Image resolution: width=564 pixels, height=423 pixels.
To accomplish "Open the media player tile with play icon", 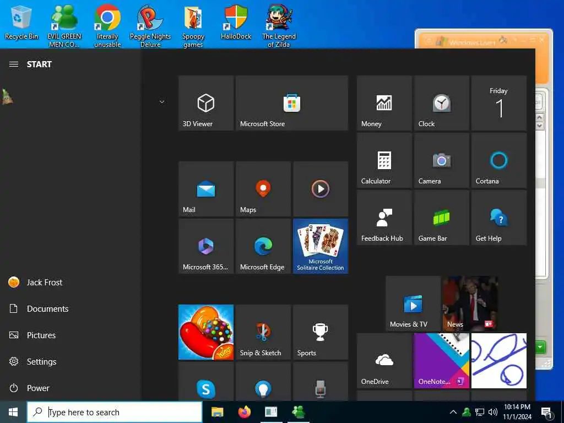I will [x=321, y=189].
